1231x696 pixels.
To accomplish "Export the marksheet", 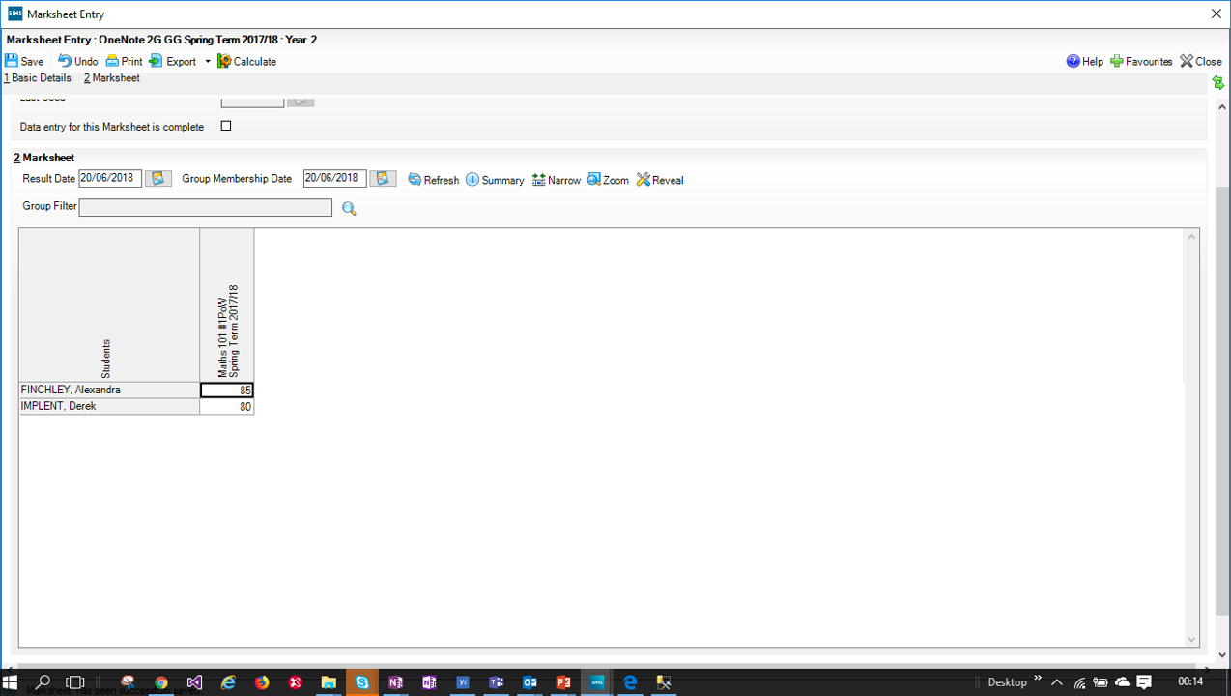I will (x=172, y=61).
